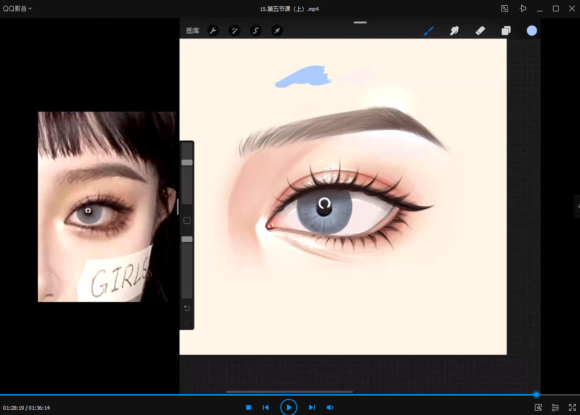Activate the Transform arrow tool
The width and height of the screenshot is (580, 415).
tap(277, 31)
